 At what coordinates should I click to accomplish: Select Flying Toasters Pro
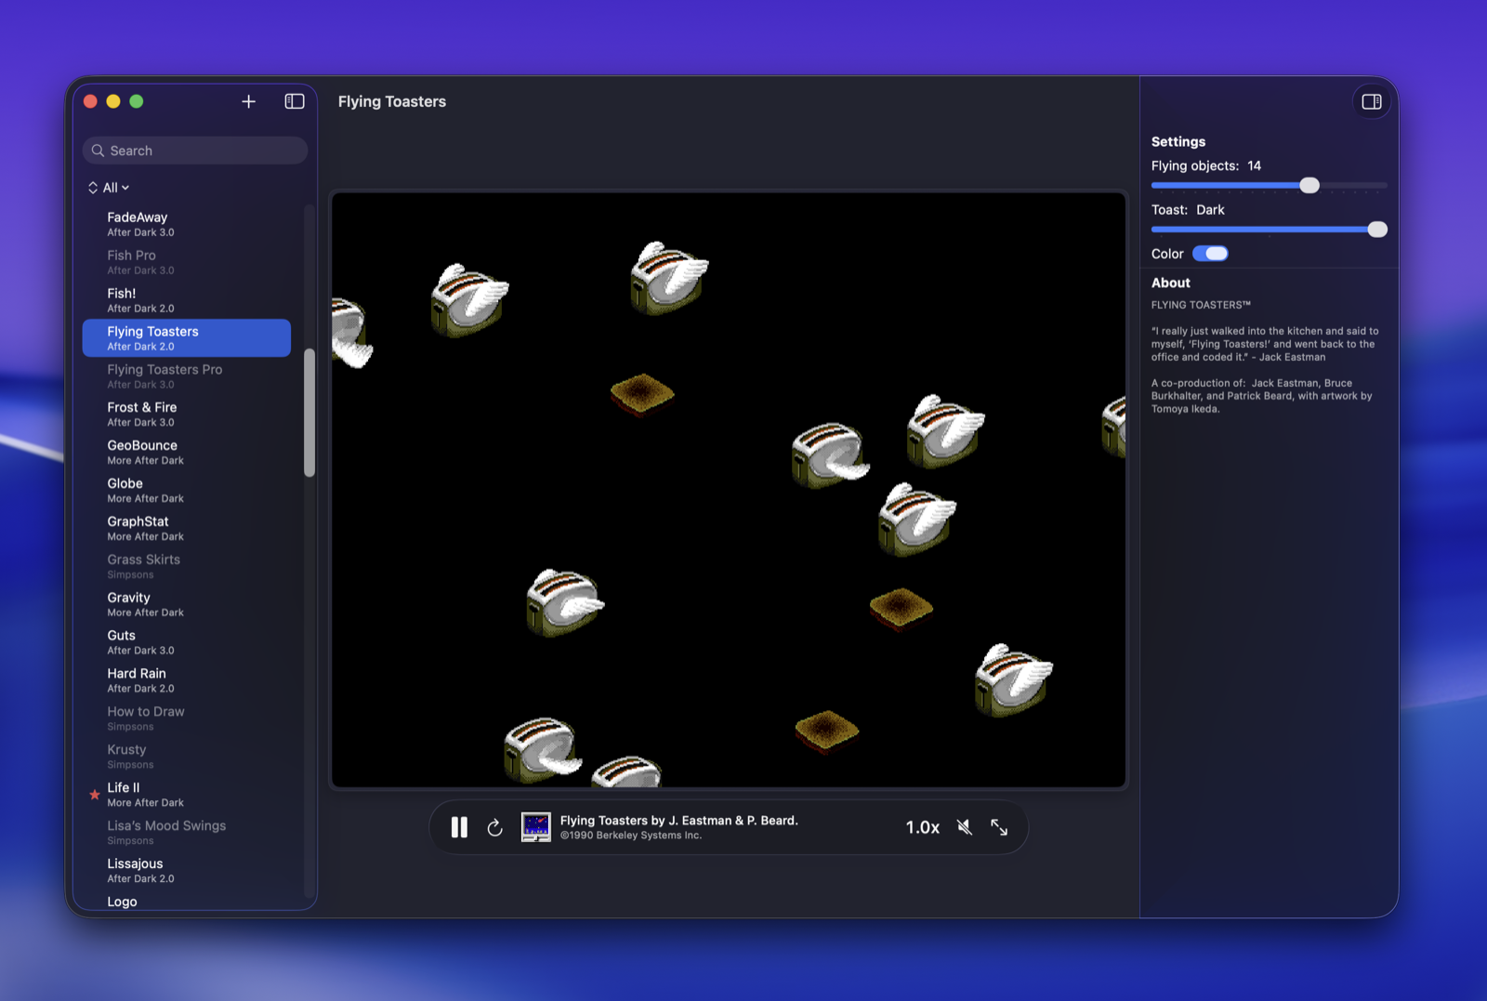(187, 376)
